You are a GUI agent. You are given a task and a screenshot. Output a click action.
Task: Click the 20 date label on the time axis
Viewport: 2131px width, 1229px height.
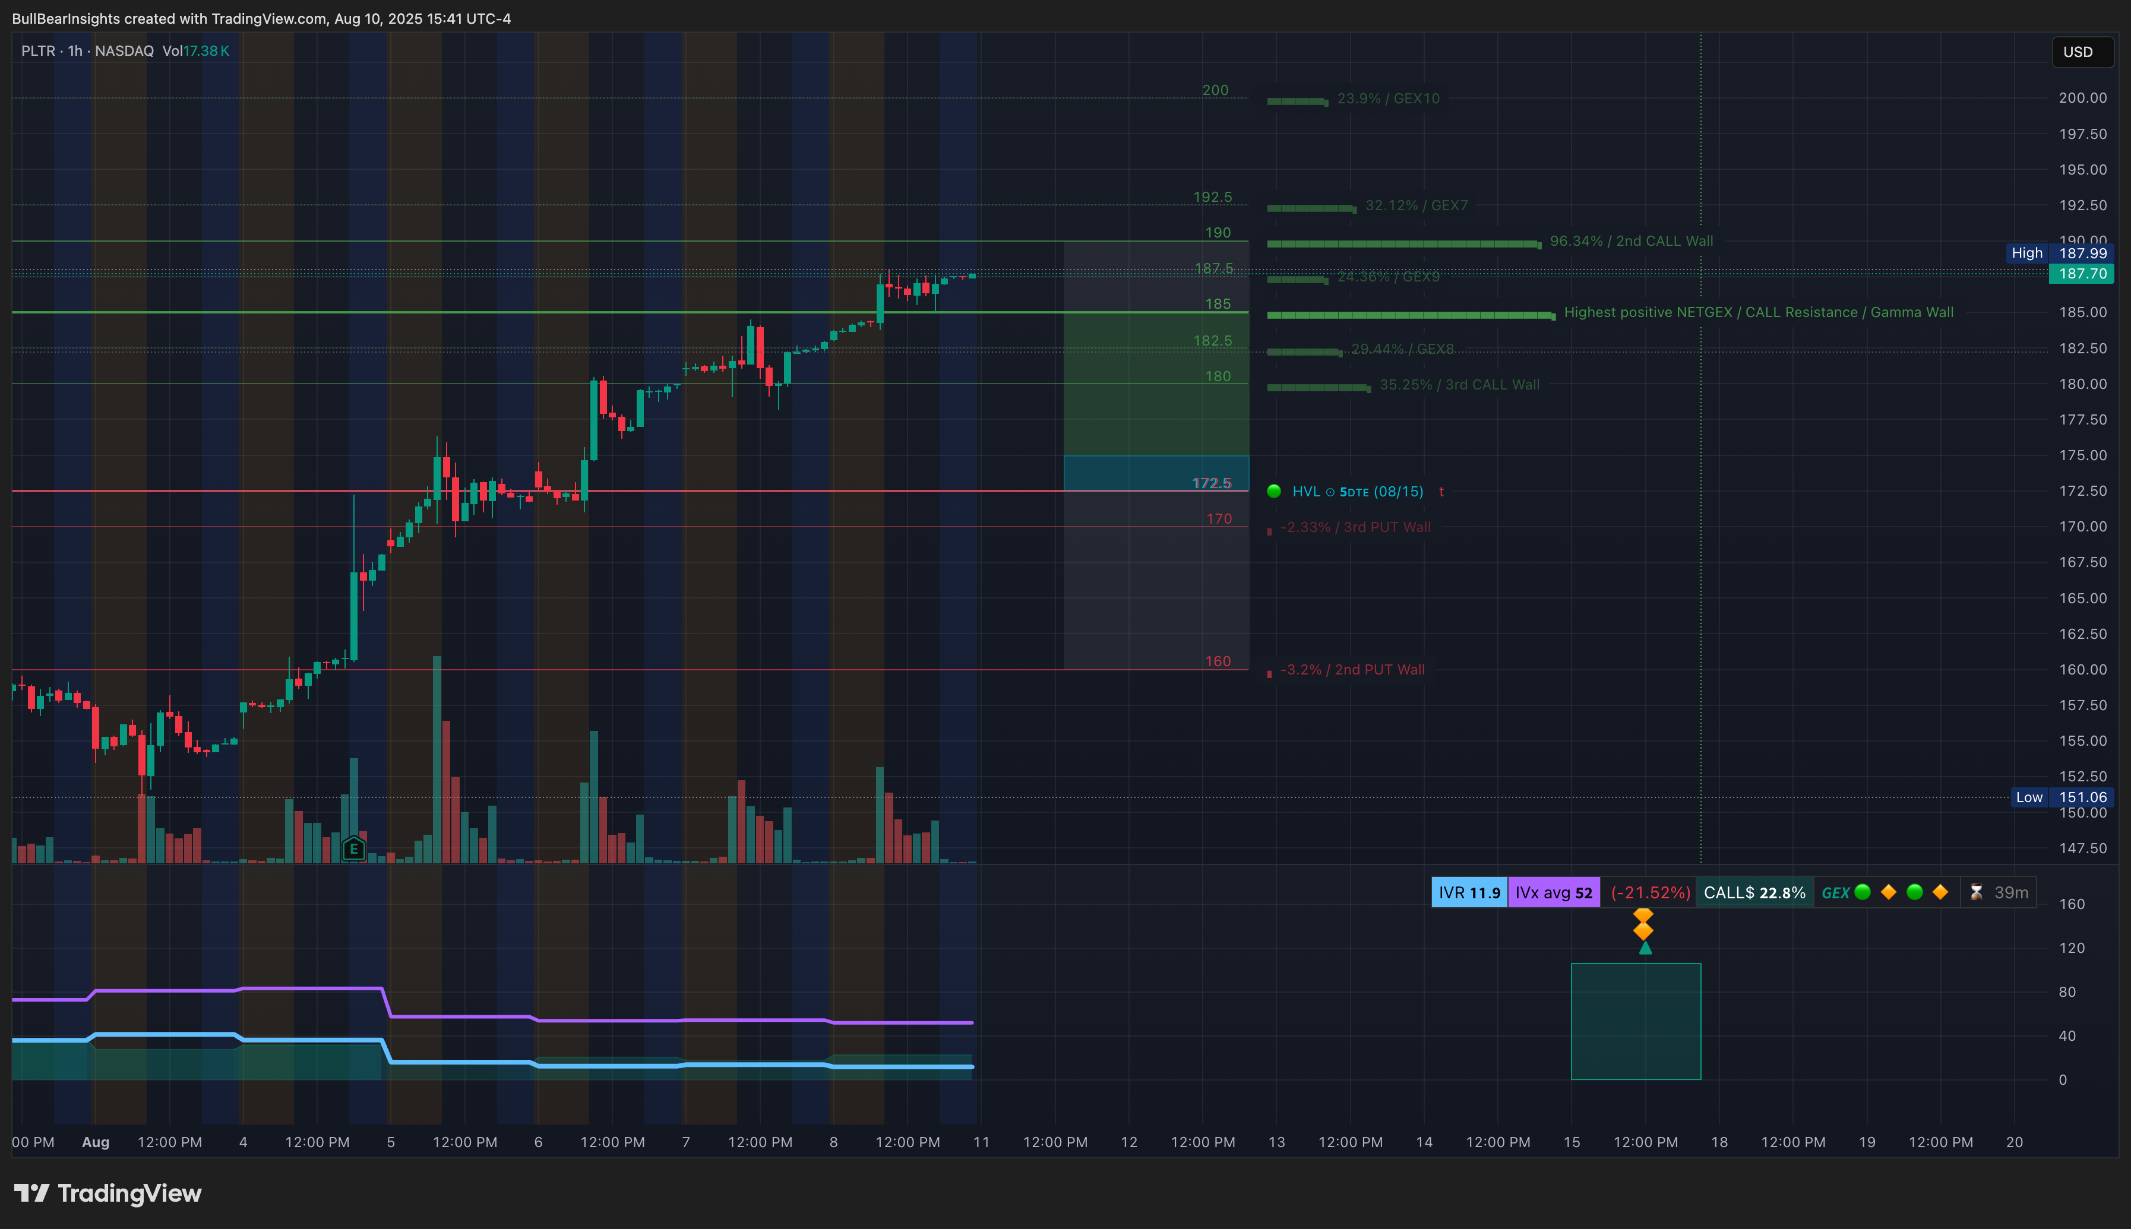pyautogui.click(x=2015, y=1142)
